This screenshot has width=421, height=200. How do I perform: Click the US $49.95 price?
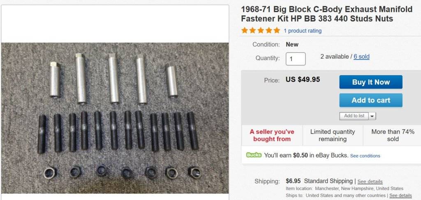(x=303, y=80)
